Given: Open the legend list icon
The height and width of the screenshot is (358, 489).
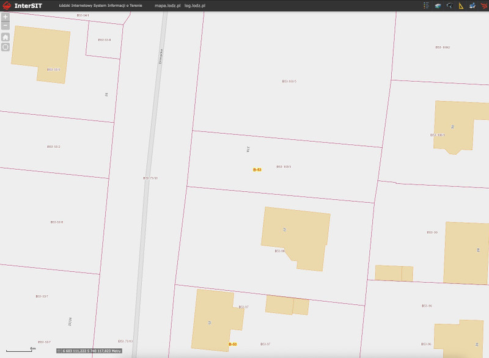Looking at the screenshot, I should coord(426,5).
